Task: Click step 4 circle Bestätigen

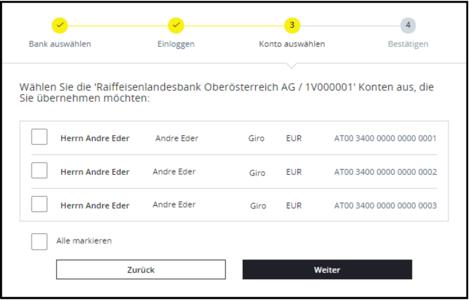Action: (408, 25)
